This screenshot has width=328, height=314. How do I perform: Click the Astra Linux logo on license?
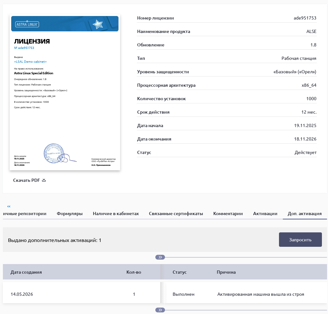[27, 24]
